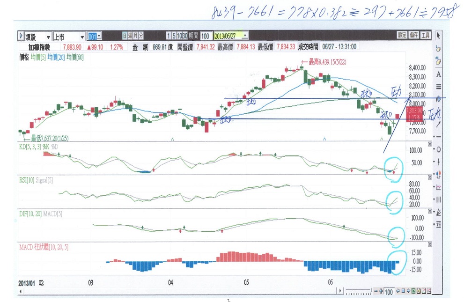Expand options arrow beside retracement levels tool
This screenshot has height=302, width=464.
(x=434, y=224)
